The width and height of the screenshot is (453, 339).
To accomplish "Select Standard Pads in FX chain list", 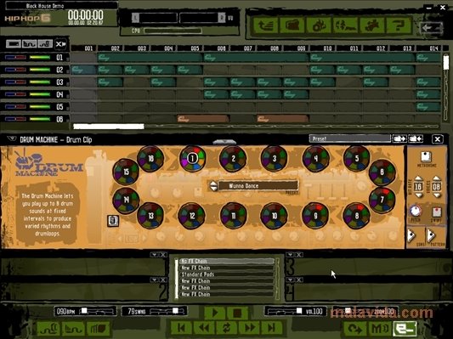I will (226, 274).
